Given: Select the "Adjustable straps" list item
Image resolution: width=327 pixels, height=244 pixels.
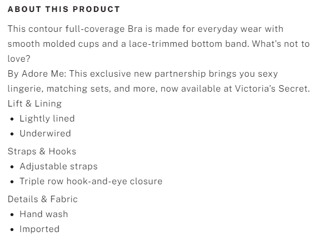Looking at the screenshot, I should click(x=58, y=166).
